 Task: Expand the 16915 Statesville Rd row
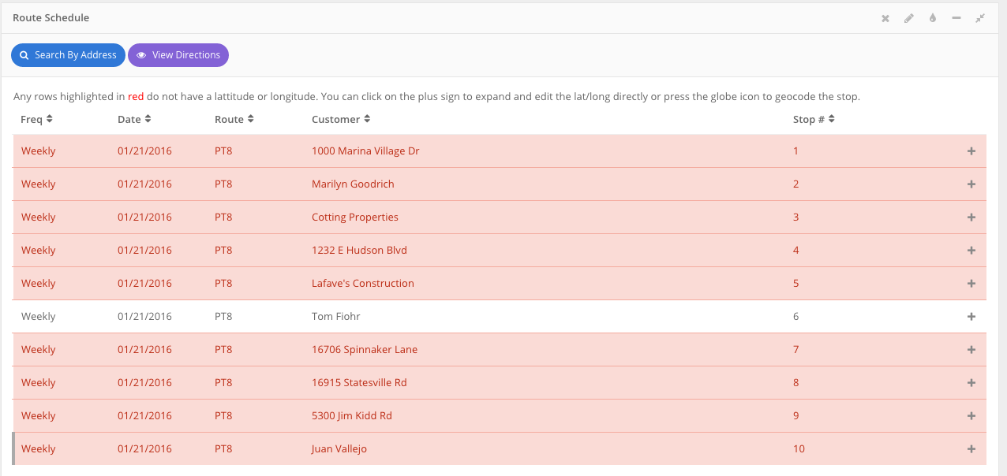point(971,383)
